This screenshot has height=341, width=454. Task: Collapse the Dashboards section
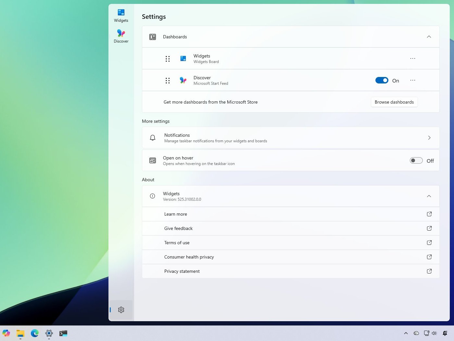429,37
